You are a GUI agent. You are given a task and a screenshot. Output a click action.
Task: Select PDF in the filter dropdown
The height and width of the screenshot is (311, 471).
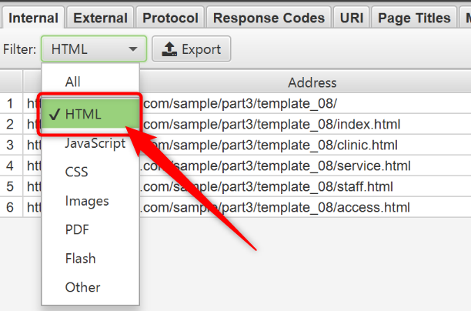click(x=77, y=229)
